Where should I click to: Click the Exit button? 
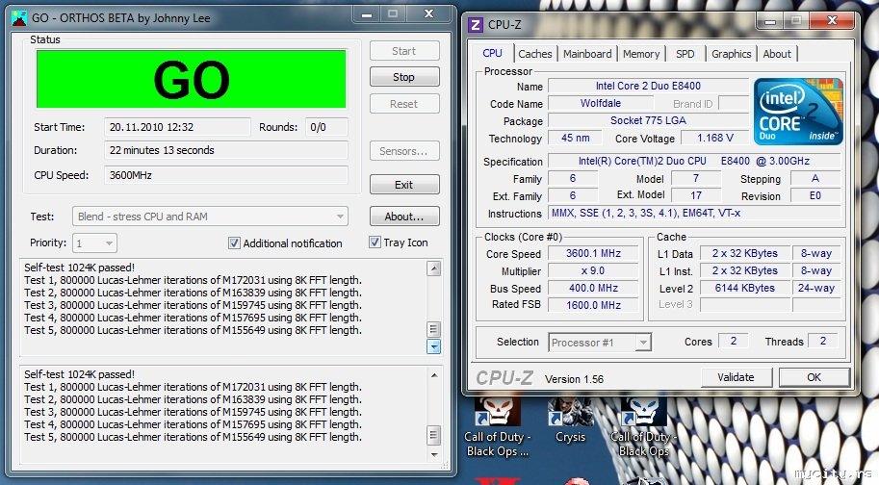[404, 184]
